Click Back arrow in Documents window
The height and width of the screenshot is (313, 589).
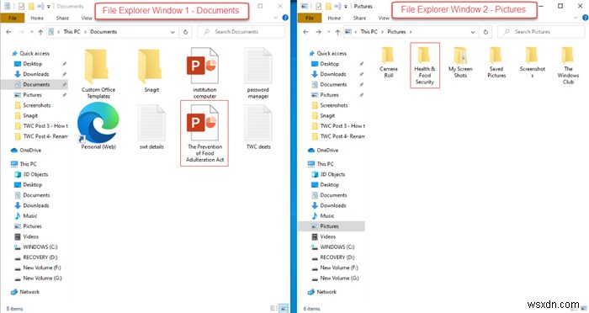pyautogui.click(x=8, y=32)
